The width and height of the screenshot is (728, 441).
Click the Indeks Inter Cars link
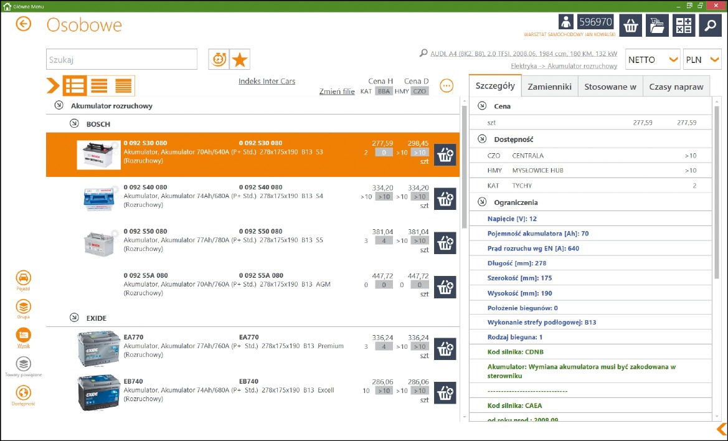pyautogui.click(x=267, y=82)
